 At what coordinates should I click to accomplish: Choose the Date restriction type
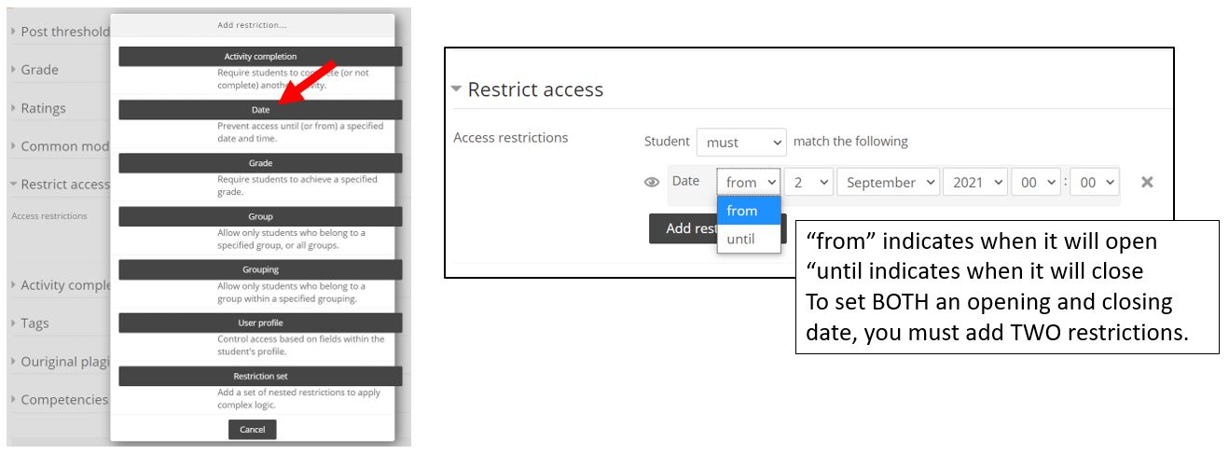click(260, 110)
